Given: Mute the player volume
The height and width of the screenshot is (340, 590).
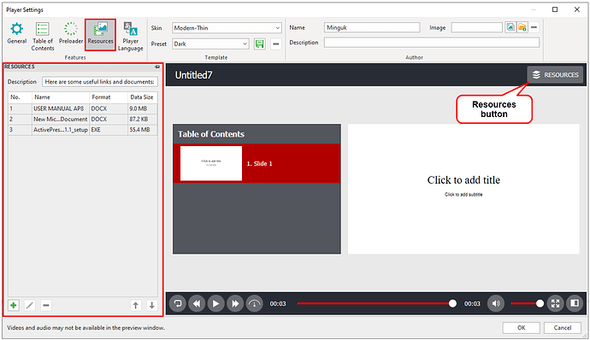Looking at the screenshot, I should (x=496, y=303).
